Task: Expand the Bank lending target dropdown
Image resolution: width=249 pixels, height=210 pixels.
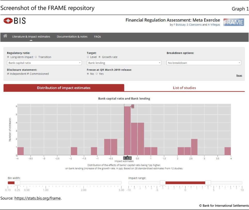Action: (124, 63)
